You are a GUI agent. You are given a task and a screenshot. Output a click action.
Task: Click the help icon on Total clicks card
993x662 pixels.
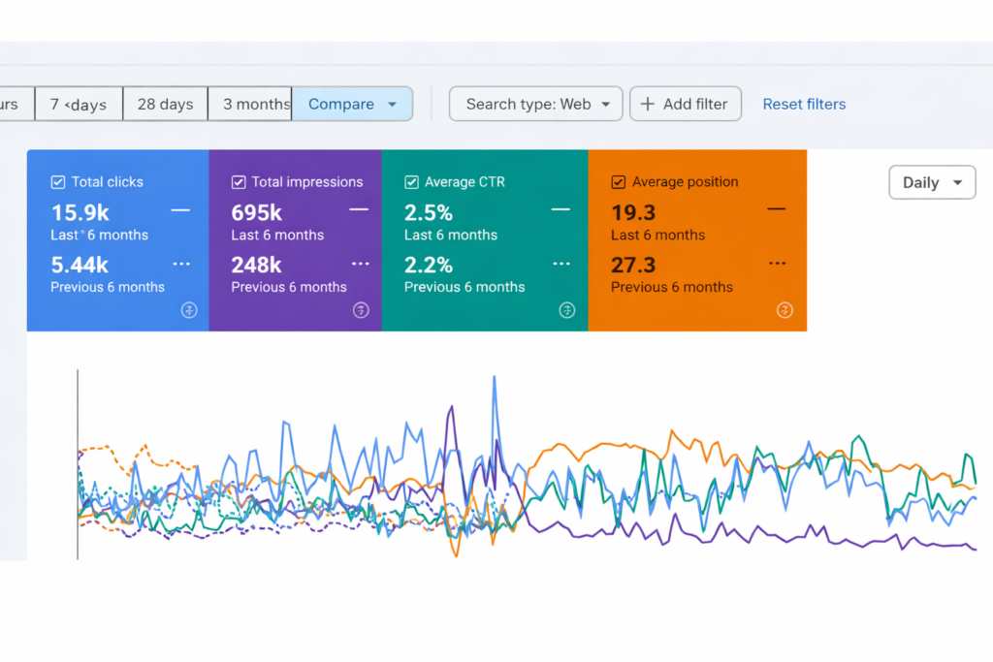(x=190, y=310)
